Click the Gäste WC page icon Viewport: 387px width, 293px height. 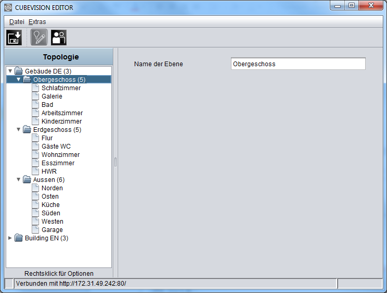pos(35,146)
